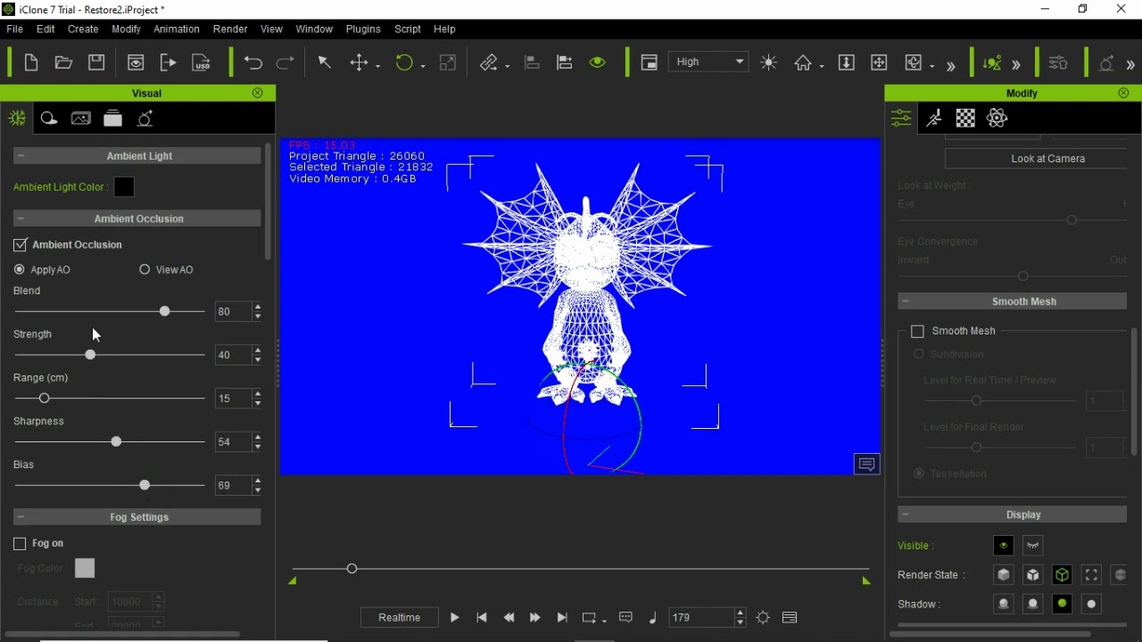Click the sun lighting icon in the toolbar

click(769, 62)
